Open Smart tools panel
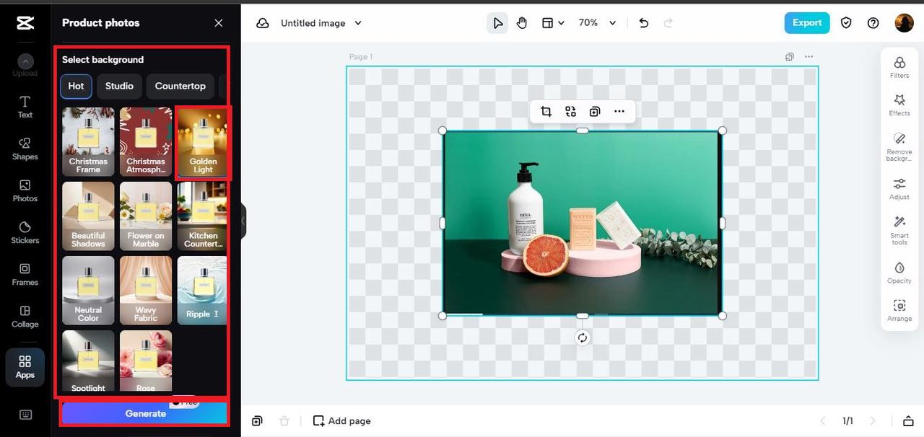Image resolution: width=924 pixels, height=437 pixels. pos(899,230)
